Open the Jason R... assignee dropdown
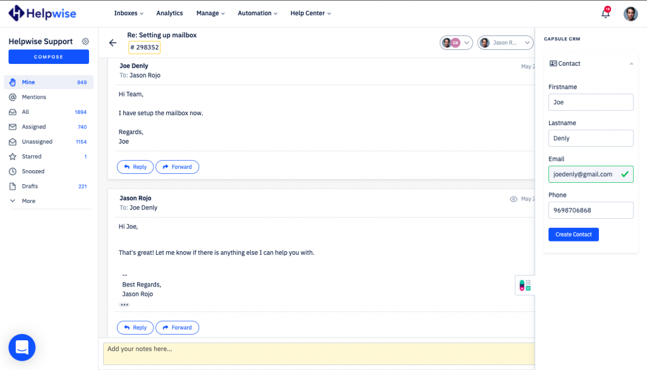Image resolution: width=647 pixels, height=370 pixels. coord(505,43)
